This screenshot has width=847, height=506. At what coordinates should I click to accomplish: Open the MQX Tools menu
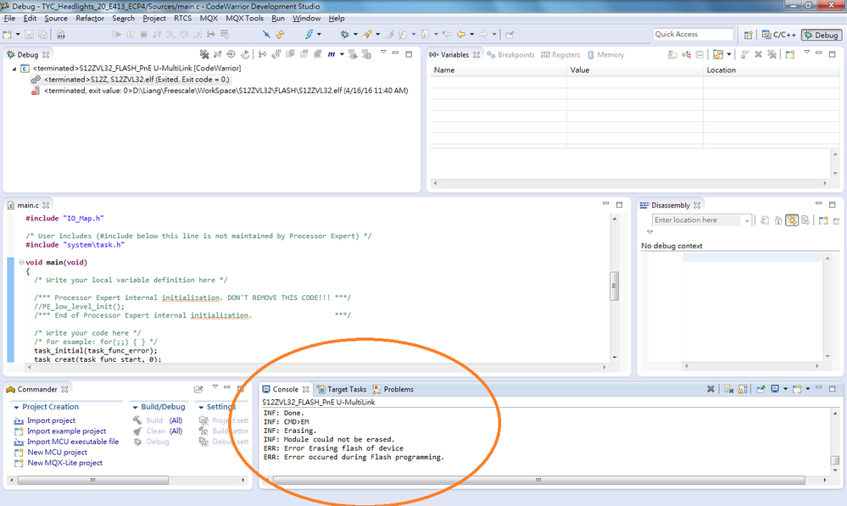point(244,19)
